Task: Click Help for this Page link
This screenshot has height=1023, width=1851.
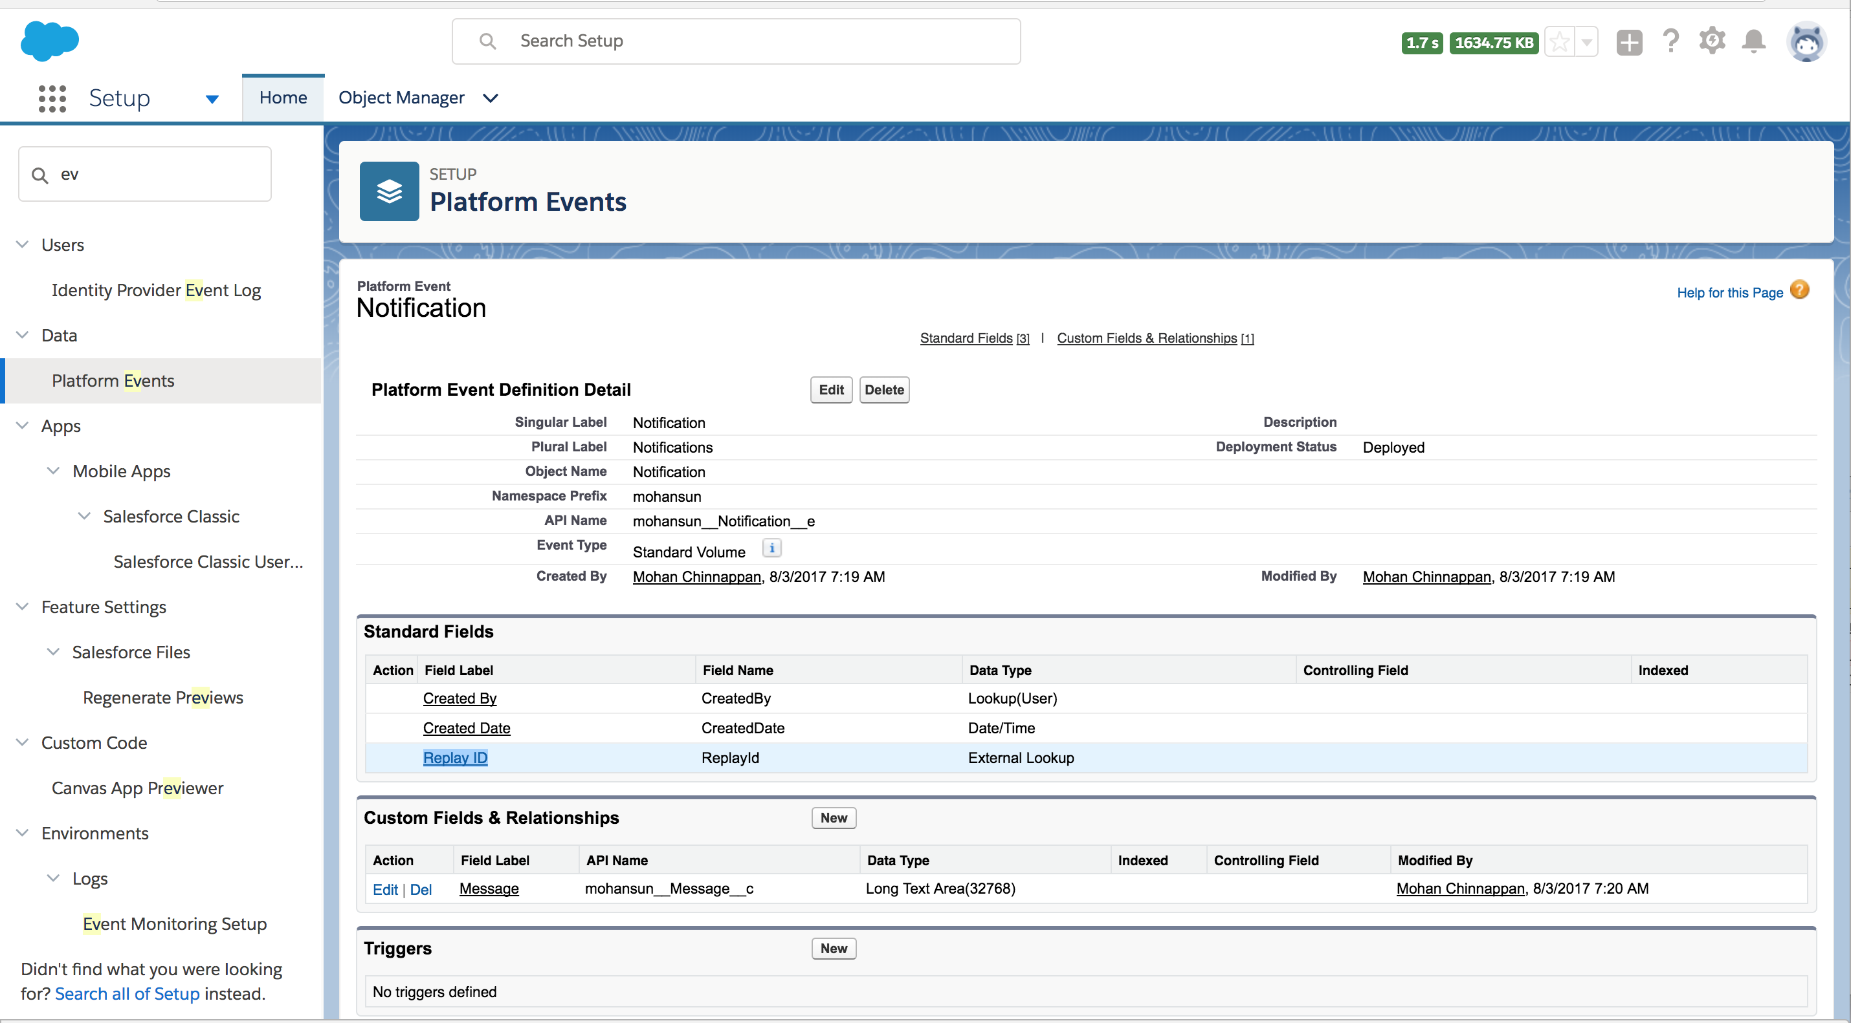Action: 1730,293
